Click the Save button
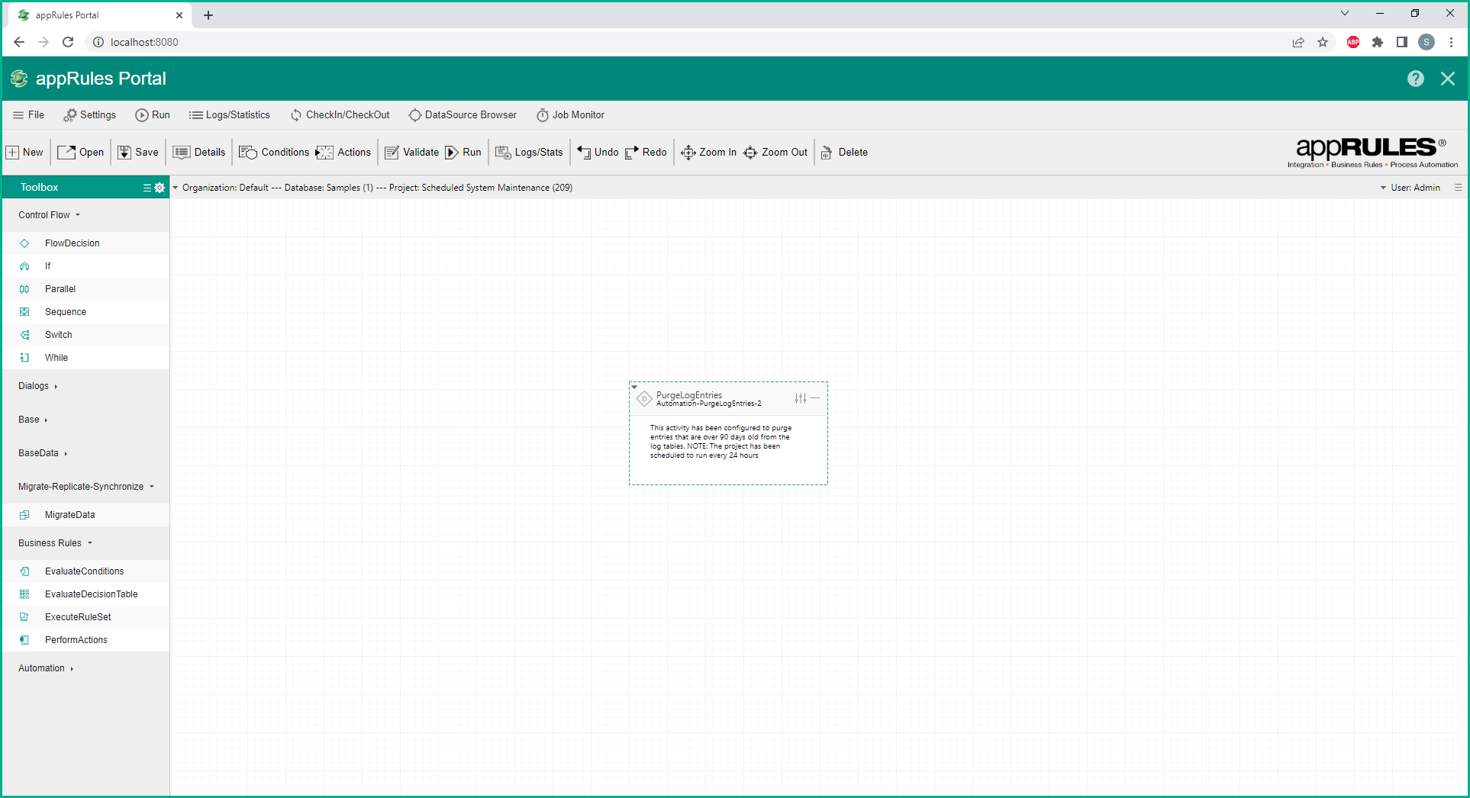The width and height of the screenshot is (1470, 798). tap(138, 153)
